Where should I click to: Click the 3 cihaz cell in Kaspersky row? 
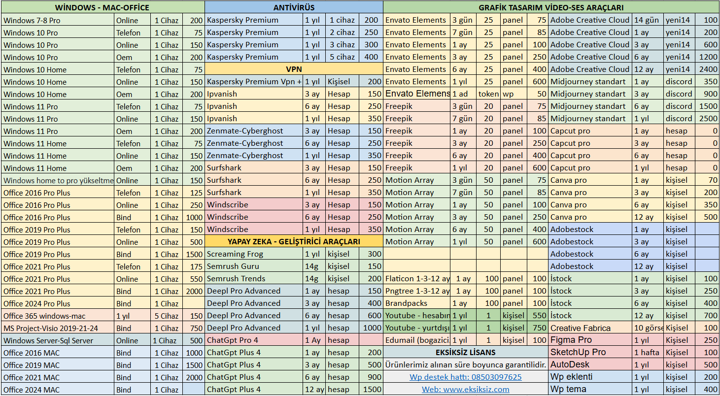click(342, 45)
